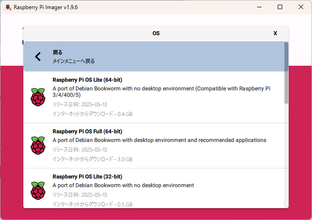
Task: Minimize the Raspberry Pi Imager window
Action: tap(259, 7)
